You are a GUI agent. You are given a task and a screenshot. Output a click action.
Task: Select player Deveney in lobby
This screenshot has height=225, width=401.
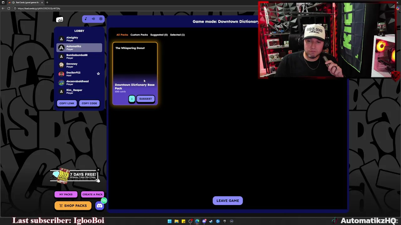pyautogui.click(x=79, y=65)
